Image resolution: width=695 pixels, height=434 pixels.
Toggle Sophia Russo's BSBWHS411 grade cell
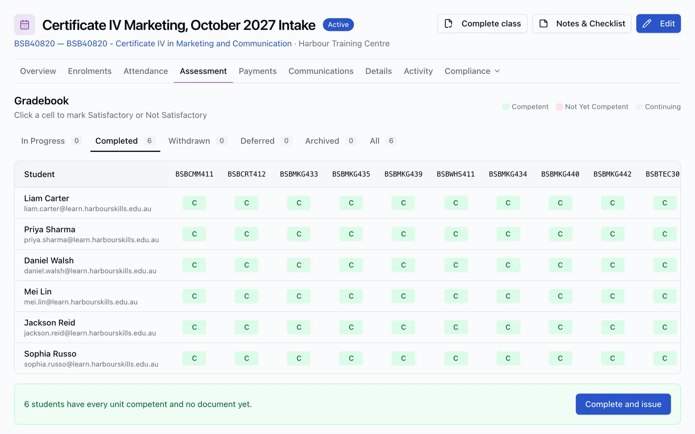click(x=456, y=358)
